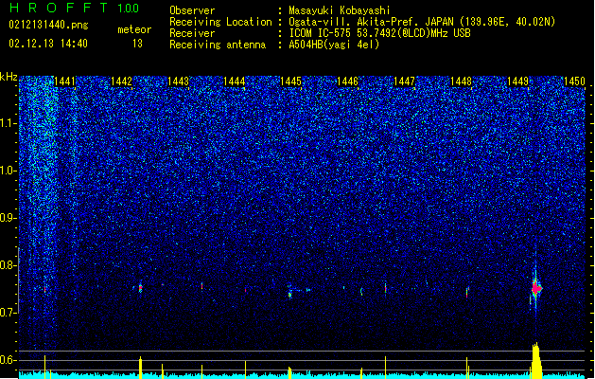Image resolution: width=595 pixels, height=379 pixels.
Task: Click the 1443 time axis label
Action: click(178, 81)
